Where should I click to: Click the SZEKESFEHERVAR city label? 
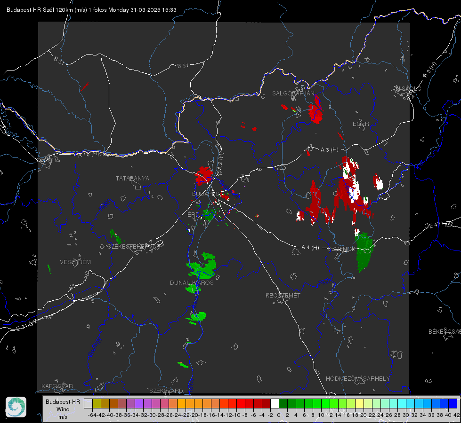point(134,247)
